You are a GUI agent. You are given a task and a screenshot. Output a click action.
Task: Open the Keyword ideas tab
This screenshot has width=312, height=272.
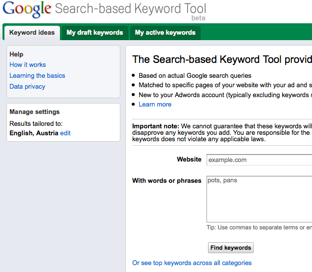[32, 33]
